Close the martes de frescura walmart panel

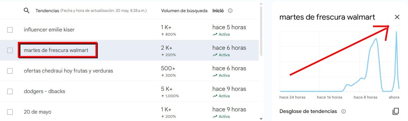[397, 17]
